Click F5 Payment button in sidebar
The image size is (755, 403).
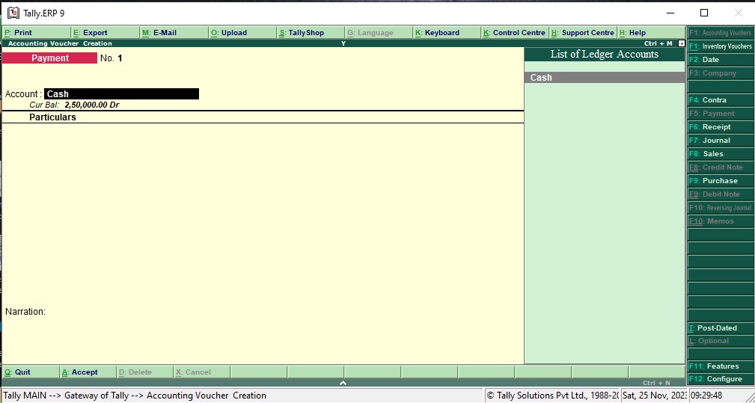pos(720,114)
